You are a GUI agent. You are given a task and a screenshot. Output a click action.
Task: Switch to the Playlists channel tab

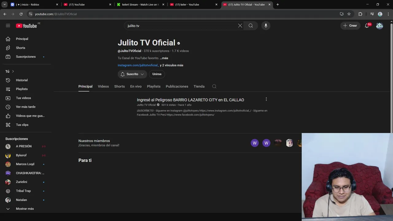154,87
